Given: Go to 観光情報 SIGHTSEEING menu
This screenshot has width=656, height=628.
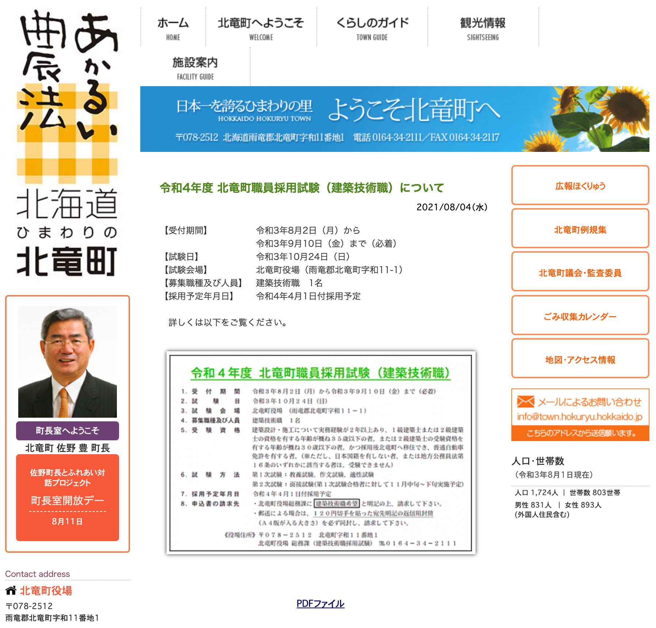Looking at the screenshot, I should 483,28.
